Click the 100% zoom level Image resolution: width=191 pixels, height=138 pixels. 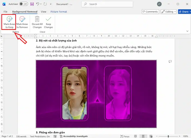click(185, 136)
